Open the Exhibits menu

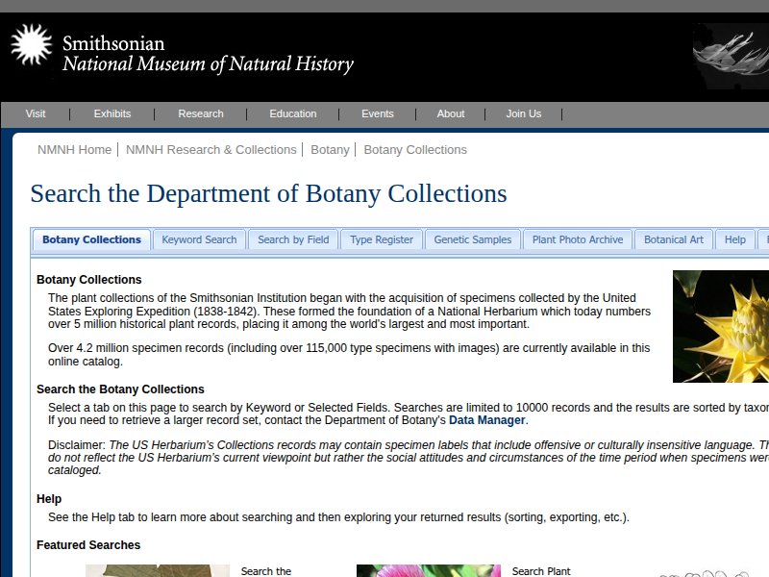pos(112,113)
